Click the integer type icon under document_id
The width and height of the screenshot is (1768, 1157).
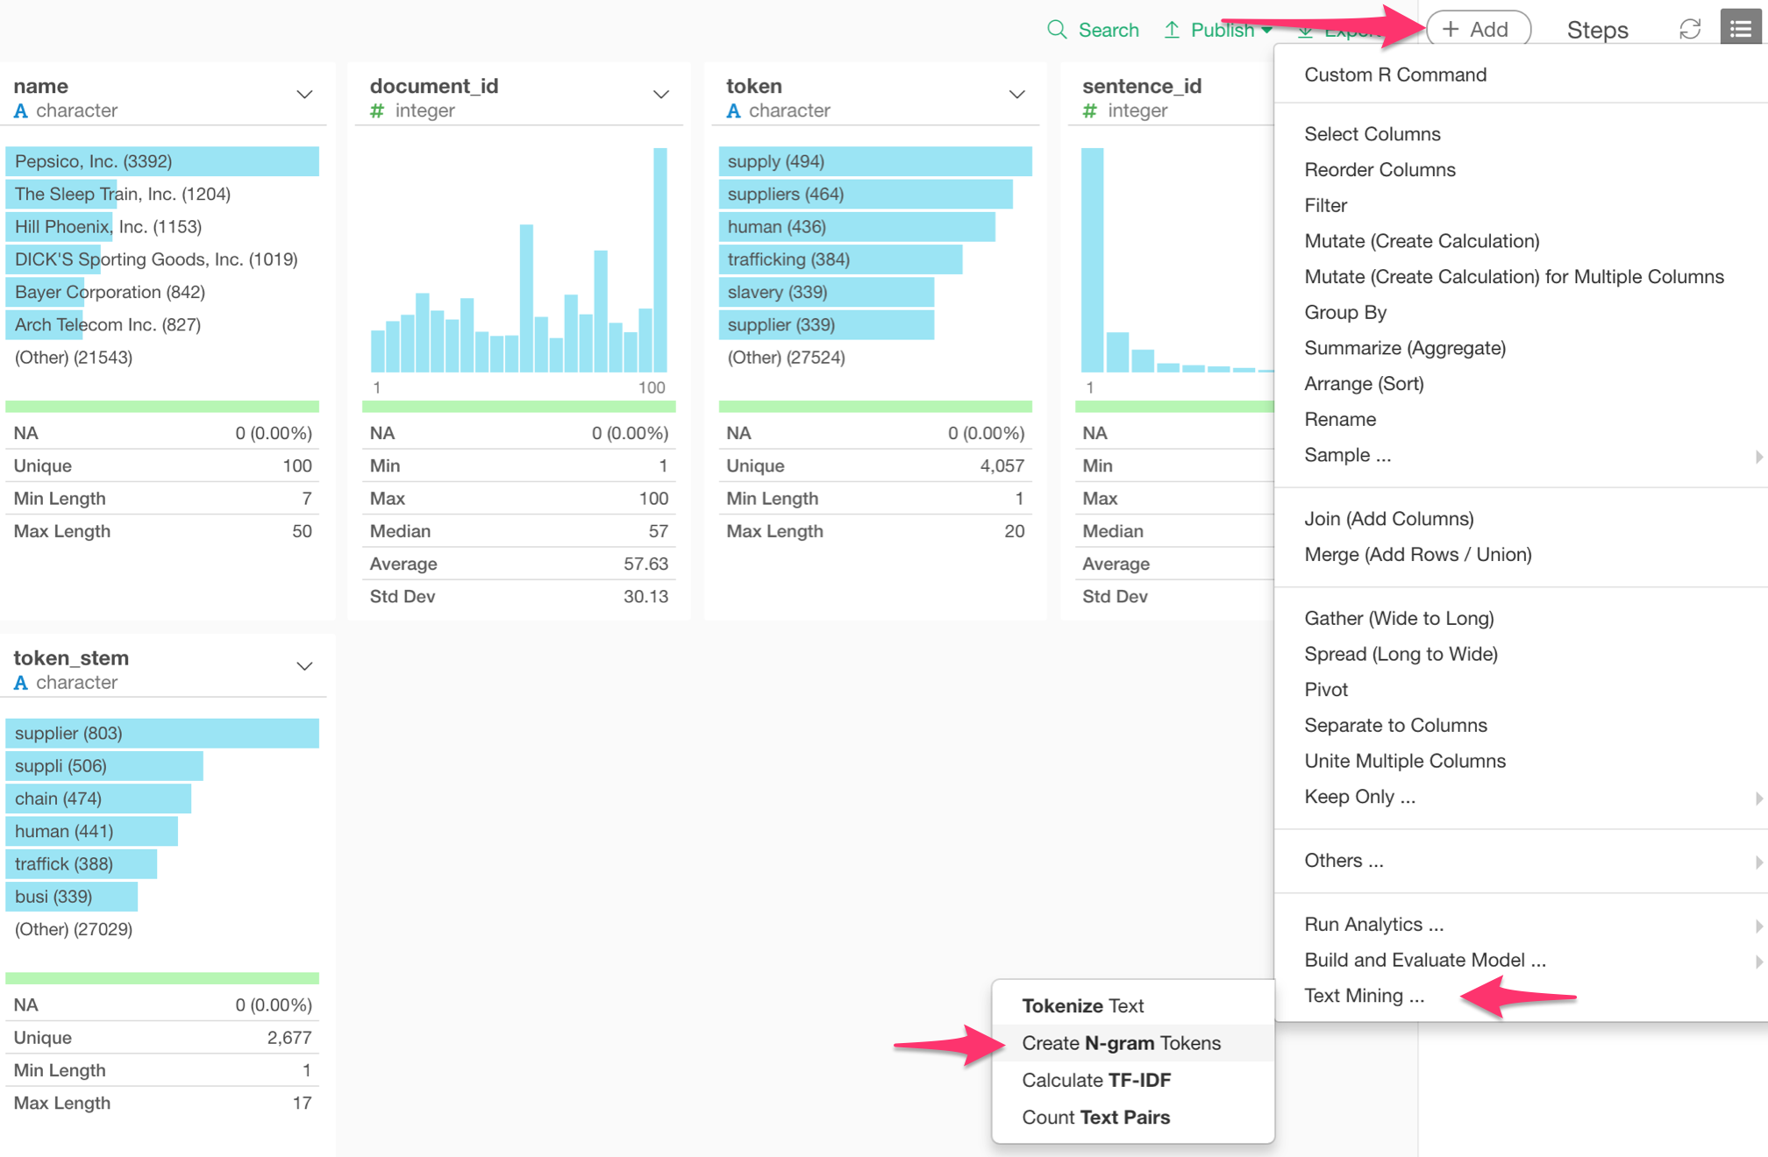pyautogui.click(x=375, y=110)
